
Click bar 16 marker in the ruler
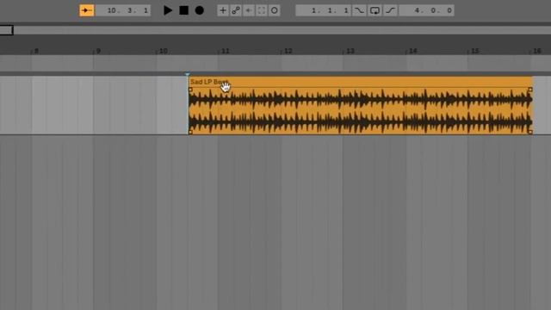click(537, 51)
